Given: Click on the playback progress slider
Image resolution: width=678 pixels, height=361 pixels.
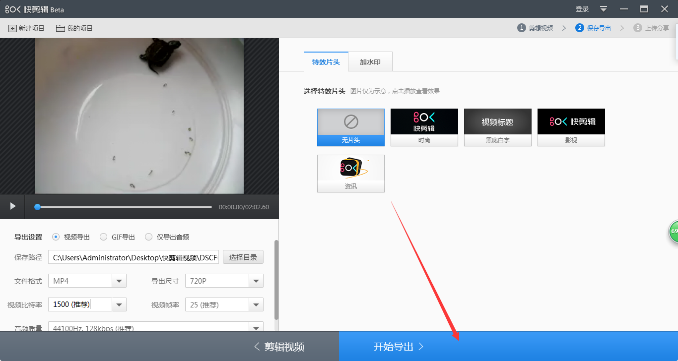Looking at the screenshot, I should coord(124,207).
